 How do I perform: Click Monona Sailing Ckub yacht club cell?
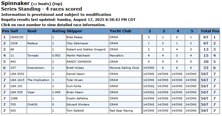point(124,68)
